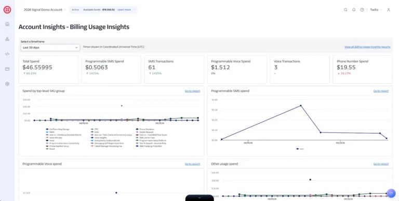Image resolution: width=399 pixels, height=201 pixels.
Task: Click the Twilio logo in sidebar
Action: point(7,10)
